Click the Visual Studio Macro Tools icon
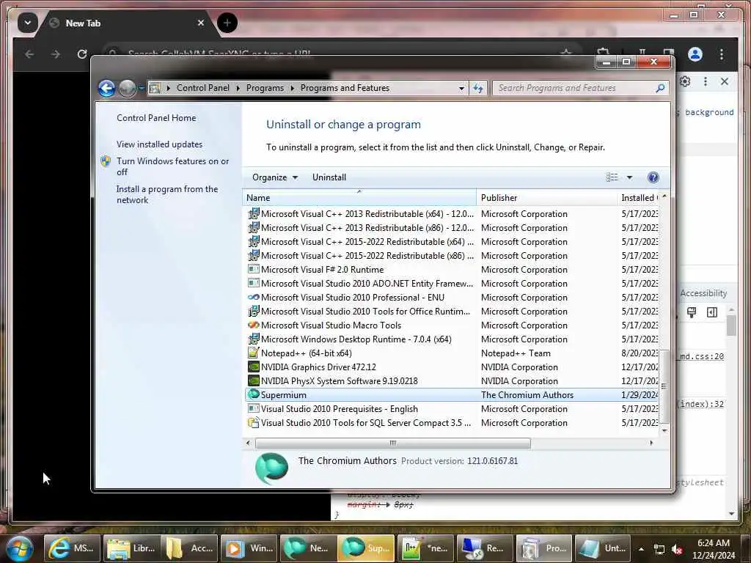 click(x=253, y=325)
